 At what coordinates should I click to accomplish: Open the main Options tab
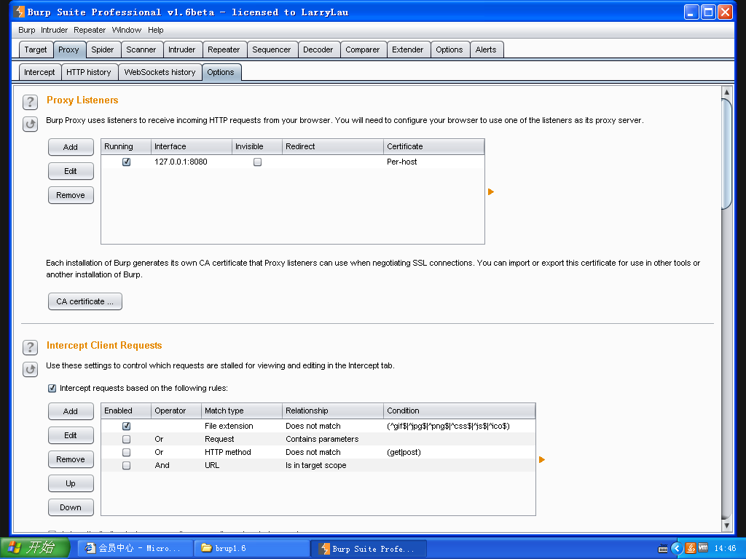pos(449,49)
